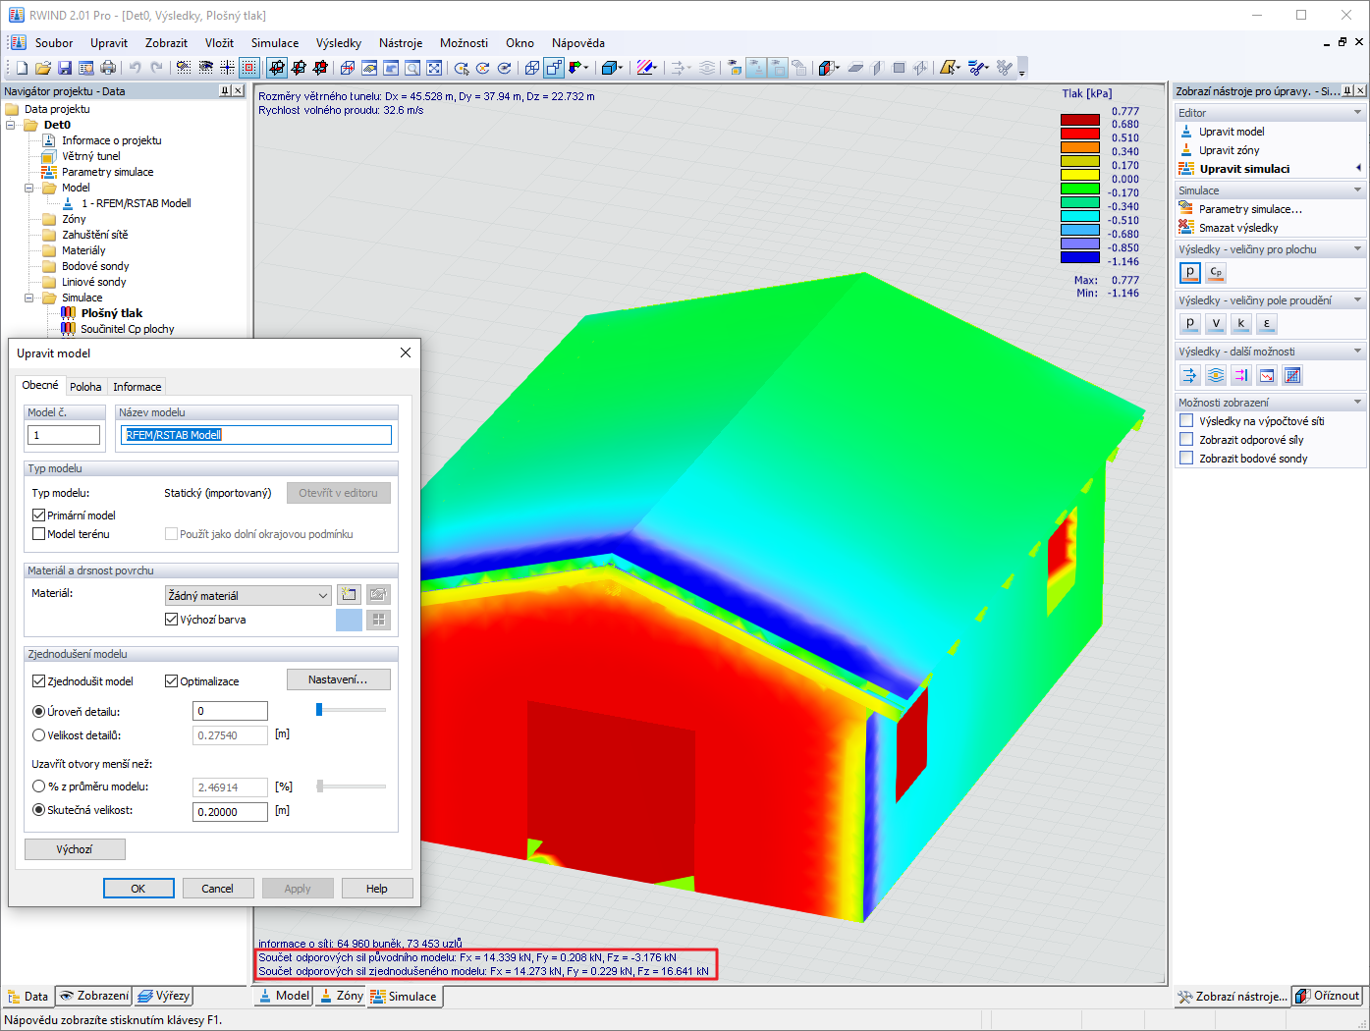The width and height of the screenshot is (1370, 1031).
Task: Click the OK button in Upravit model
Action: [138, 889]
